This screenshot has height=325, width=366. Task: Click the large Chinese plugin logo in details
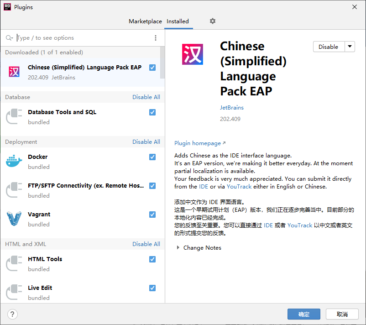point(193,54)
